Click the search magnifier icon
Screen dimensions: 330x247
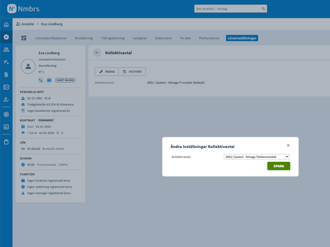[x=263, y=9]
